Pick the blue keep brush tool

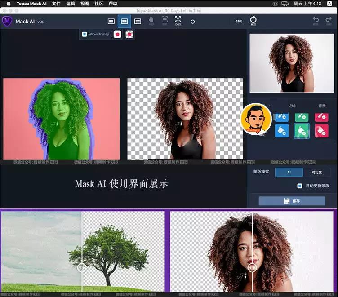[x=281, y=117]
